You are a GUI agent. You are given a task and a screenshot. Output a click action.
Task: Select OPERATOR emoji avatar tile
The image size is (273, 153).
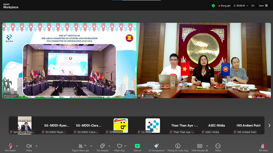point(121,125)
